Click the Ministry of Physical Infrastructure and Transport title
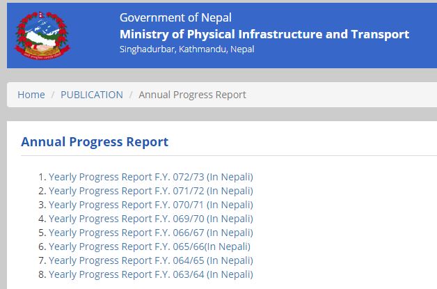This screenshot has width=437, height=289. [x=264, y=34]
